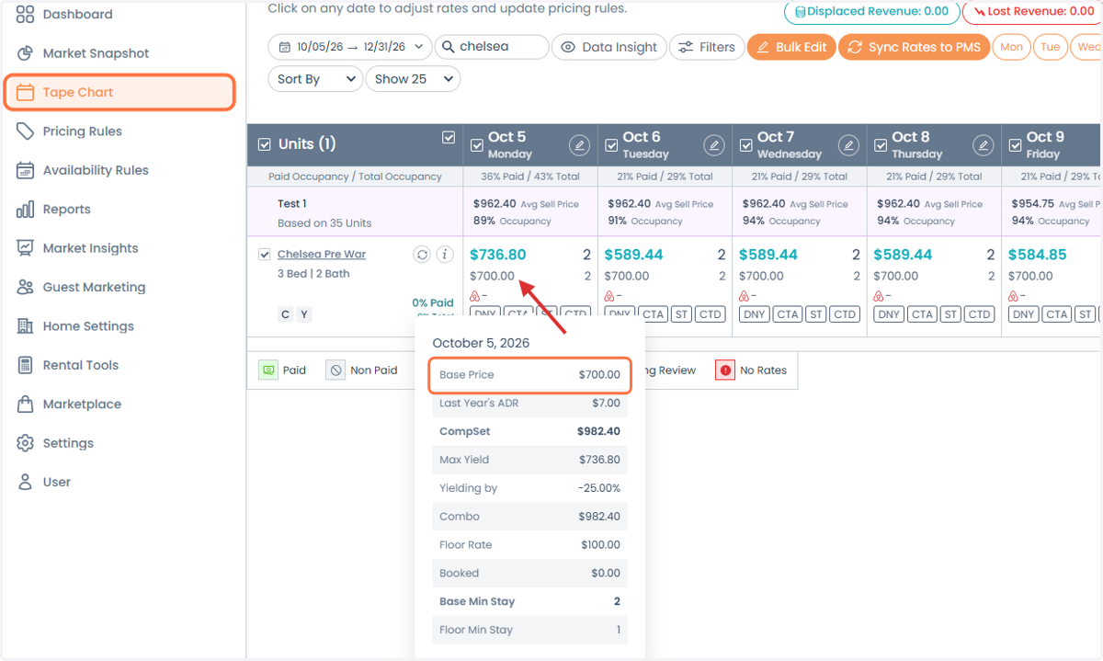
Task: Click Bulk Edit button
Action: (790, 47)
